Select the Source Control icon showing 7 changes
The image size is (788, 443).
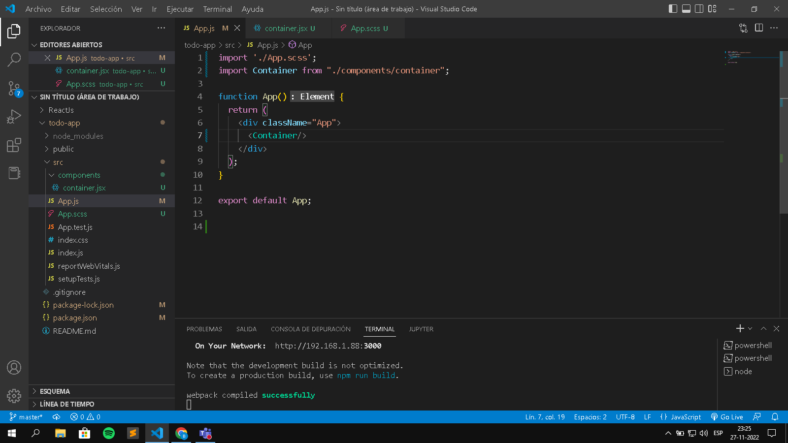point(14,88)
